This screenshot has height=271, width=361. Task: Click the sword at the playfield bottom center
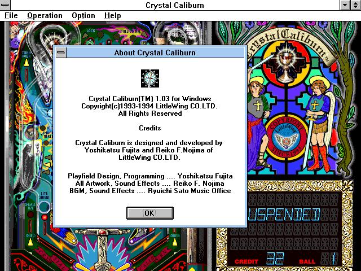[102, 250]
